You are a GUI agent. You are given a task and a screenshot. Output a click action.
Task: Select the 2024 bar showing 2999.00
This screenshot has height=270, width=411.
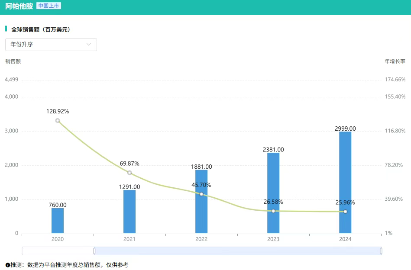[x=345, y=182]
